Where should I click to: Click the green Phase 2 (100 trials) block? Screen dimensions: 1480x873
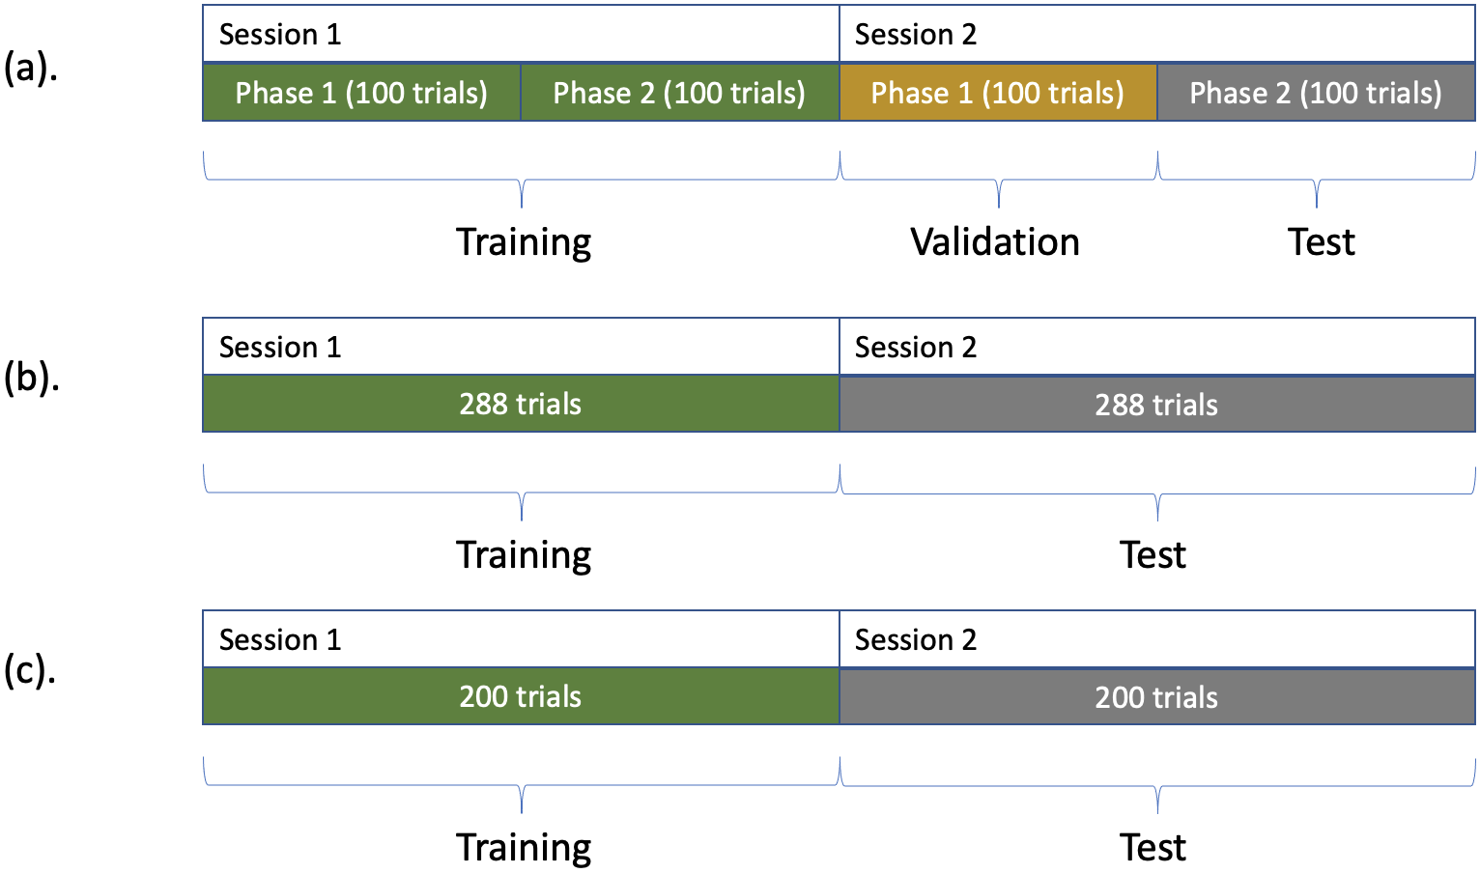[679, 93]
